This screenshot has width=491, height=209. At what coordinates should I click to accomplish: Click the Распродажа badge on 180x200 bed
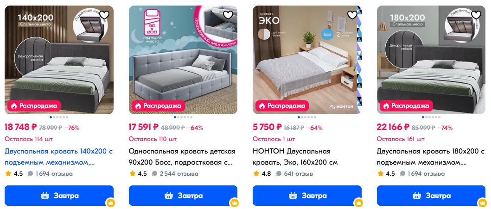pos(405,106)
